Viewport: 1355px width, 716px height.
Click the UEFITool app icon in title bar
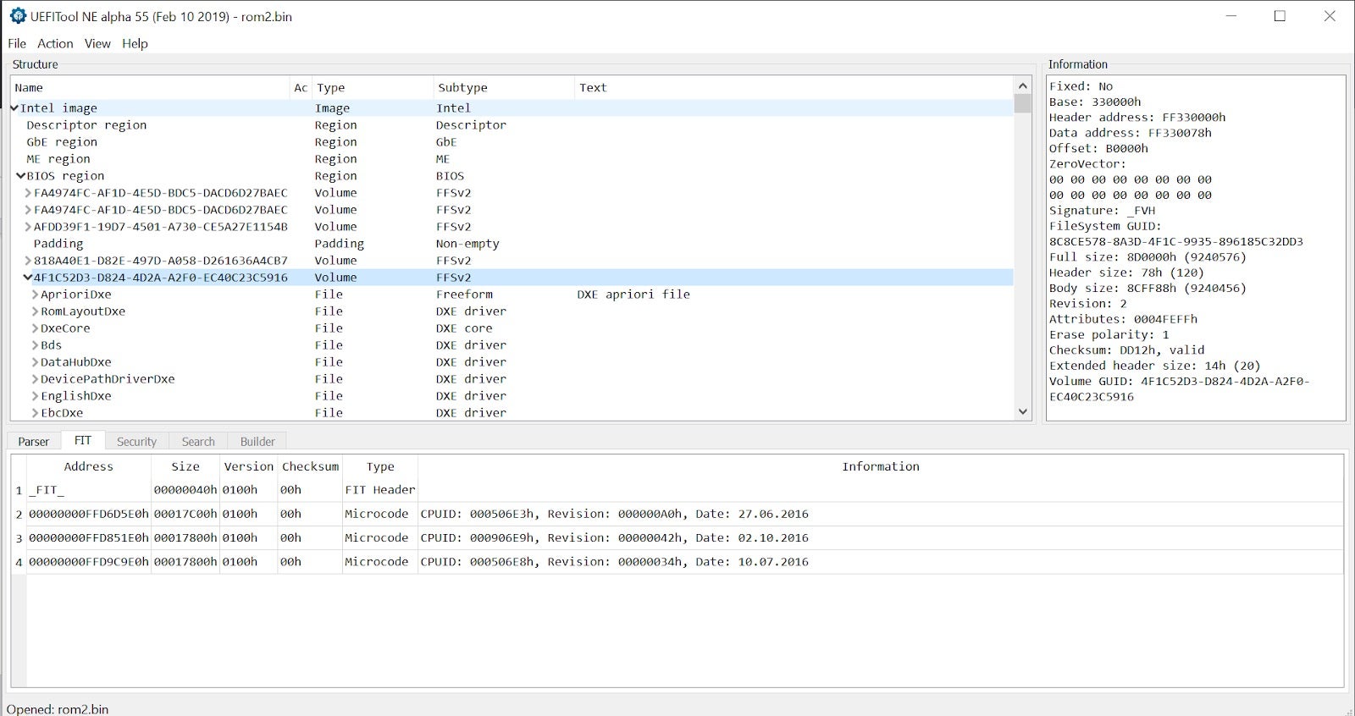click(17, 16)
